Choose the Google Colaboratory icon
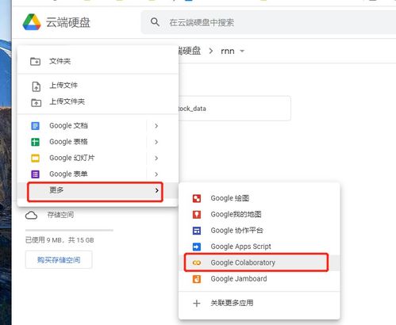This screenshot has width=396, height=325. pos(197,262)
